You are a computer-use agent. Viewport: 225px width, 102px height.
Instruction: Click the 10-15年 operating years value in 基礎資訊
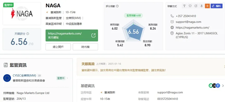[105, 99]
